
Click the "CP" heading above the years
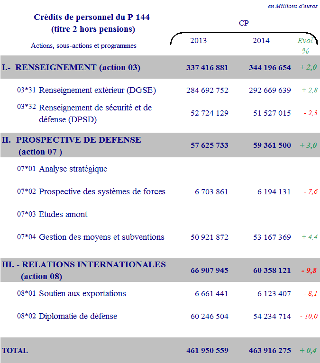tap(244, 23)
